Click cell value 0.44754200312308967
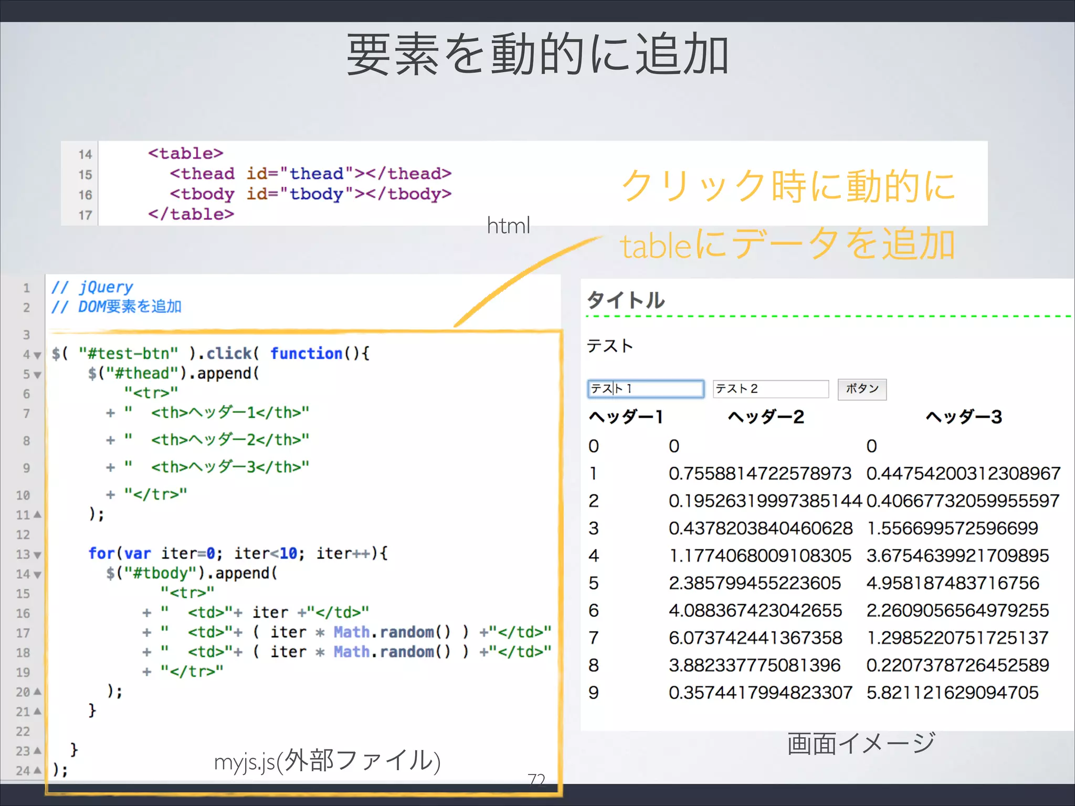The image size is (1075, 806). coord(963,473)
